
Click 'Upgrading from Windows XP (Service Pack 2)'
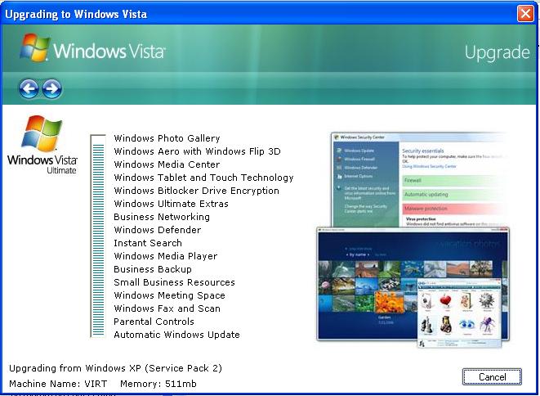pyautogui.click(x=116, y=368)
